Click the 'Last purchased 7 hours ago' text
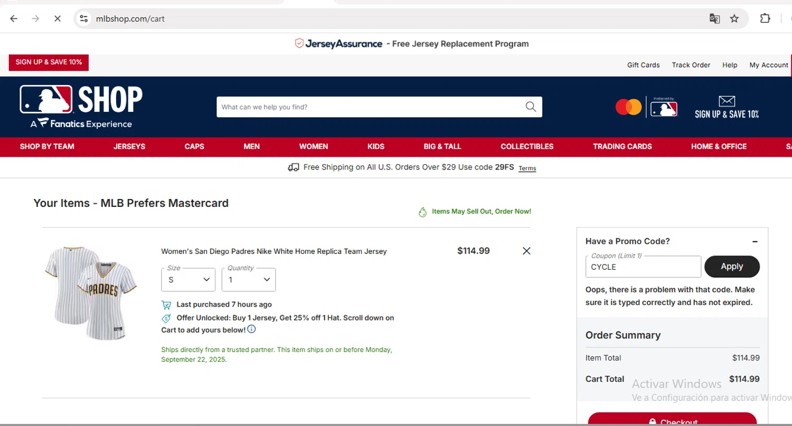 [224, 305]
